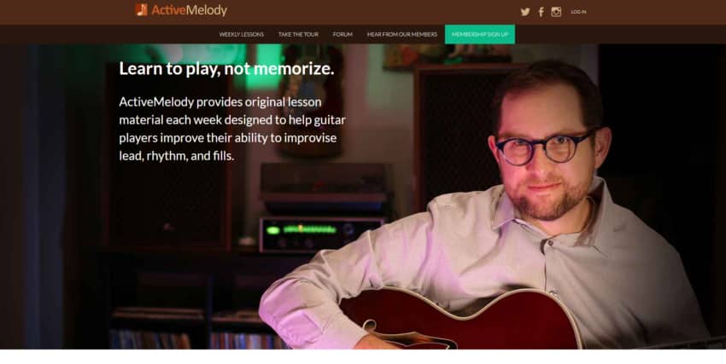Click the green Membership Sign Up button
726x364 pixels.
point(480,35)
